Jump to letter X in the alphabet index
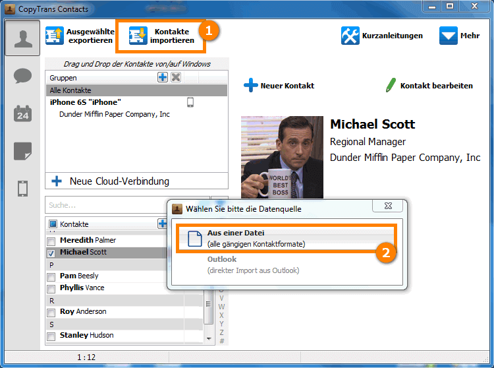The width and height of the screenshot is (494, 368). pyautogui.click(x=221, y=315)
